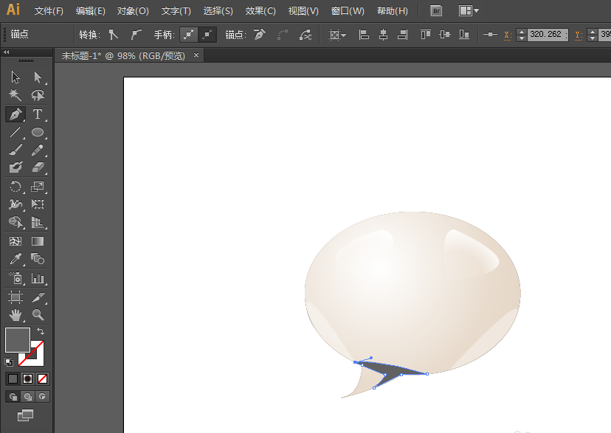
Task: Pick the Free Transform tool
Action: pos(38,204)
